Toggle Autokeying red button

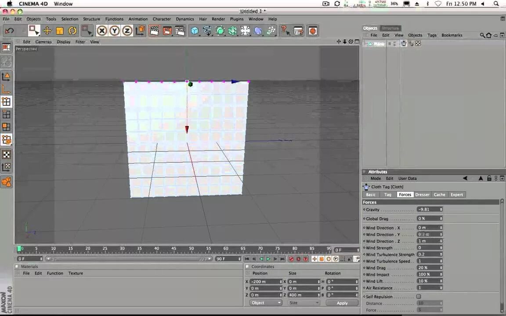pos(298,259)
